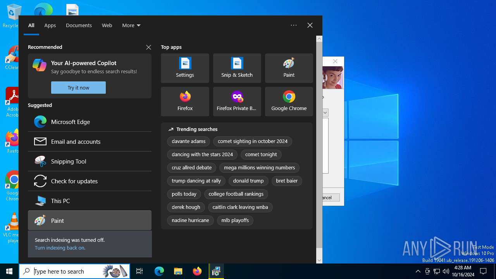Screen dimensions: 496x279
Task: Select the All search tab
Action: pos(31,25)
